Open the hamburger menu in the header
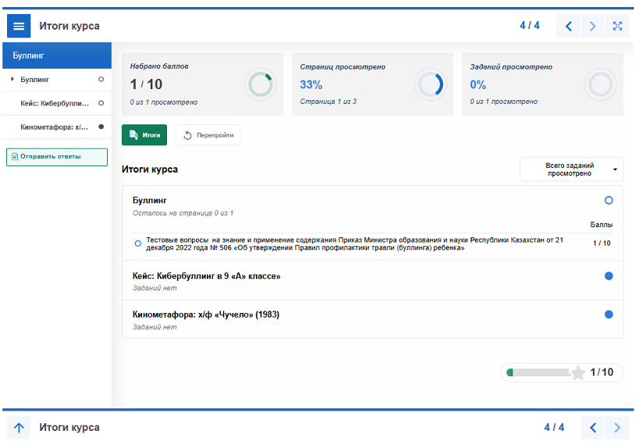The image size is (643, 445). (19, 26)
